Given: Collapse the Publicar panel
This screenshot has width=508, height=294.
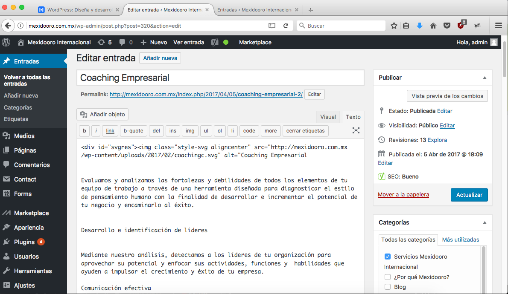Looking at the screenshot, I should (485, 78).
